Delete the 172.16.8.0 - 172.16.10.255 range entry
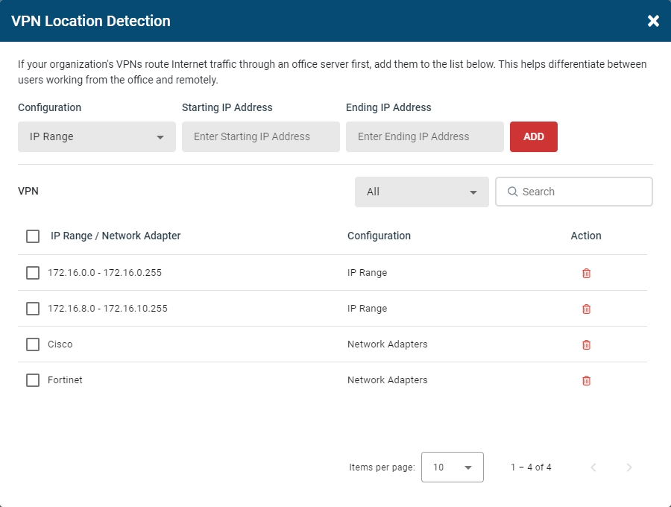671x507 pixels. [586, 309]
